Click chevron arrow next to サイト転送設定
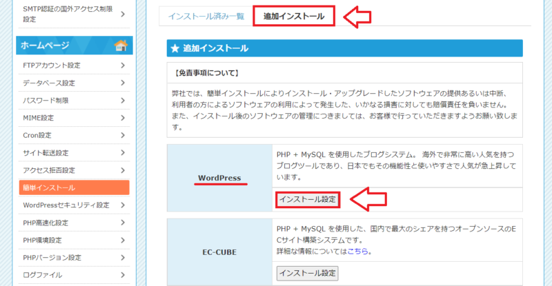Image resolution: width=552 pixels, height=286 pixels. click(123, 153)
